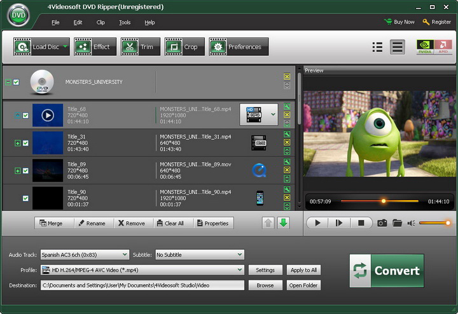Open the Crop tool
This screenshot has height=314, width=458.
pos(183,47)
